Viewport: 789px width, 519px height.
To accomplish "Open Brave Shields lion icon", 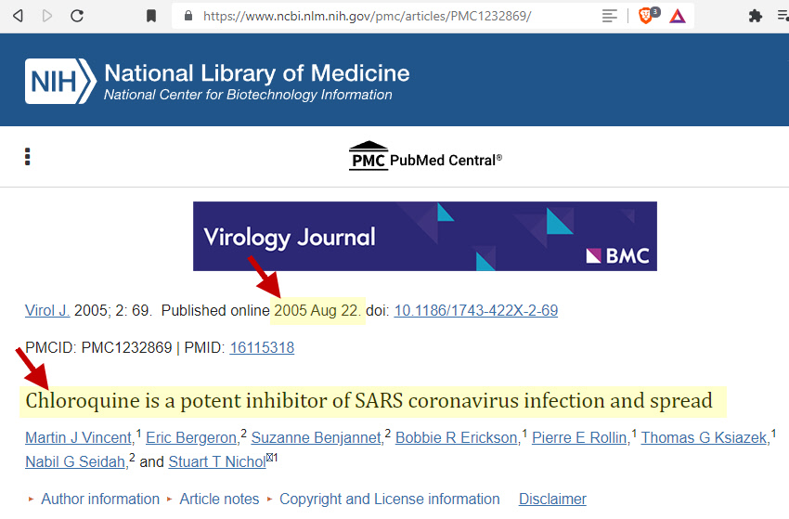I will 646,16.
